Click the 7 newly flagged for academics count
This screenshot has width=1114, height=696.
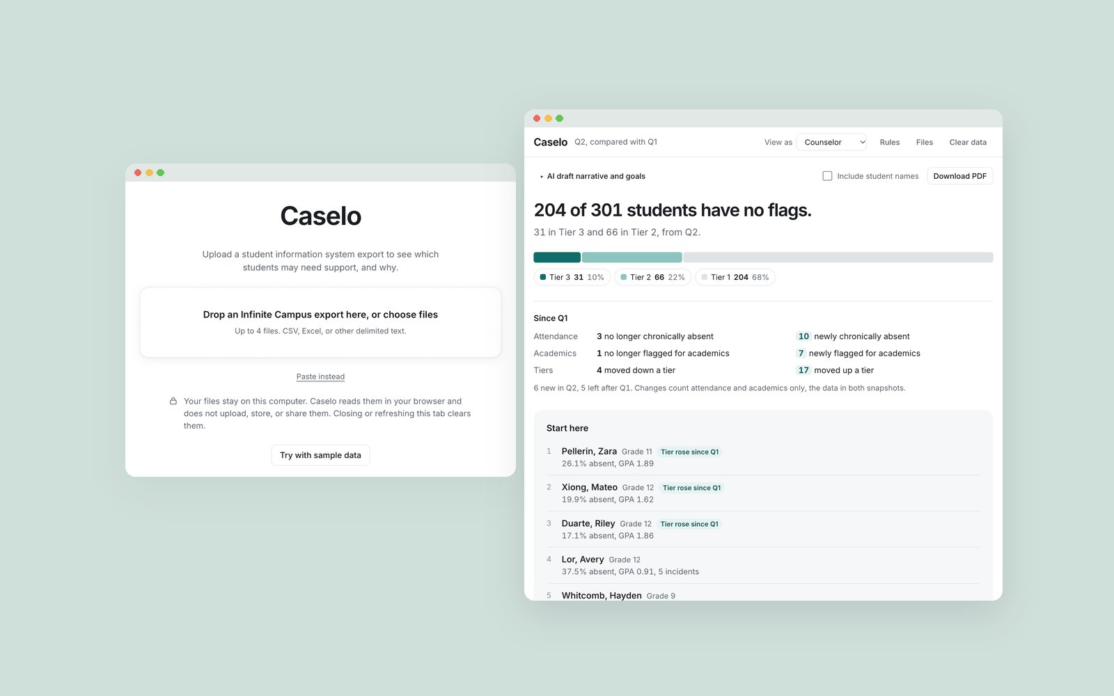click(801, 354)
